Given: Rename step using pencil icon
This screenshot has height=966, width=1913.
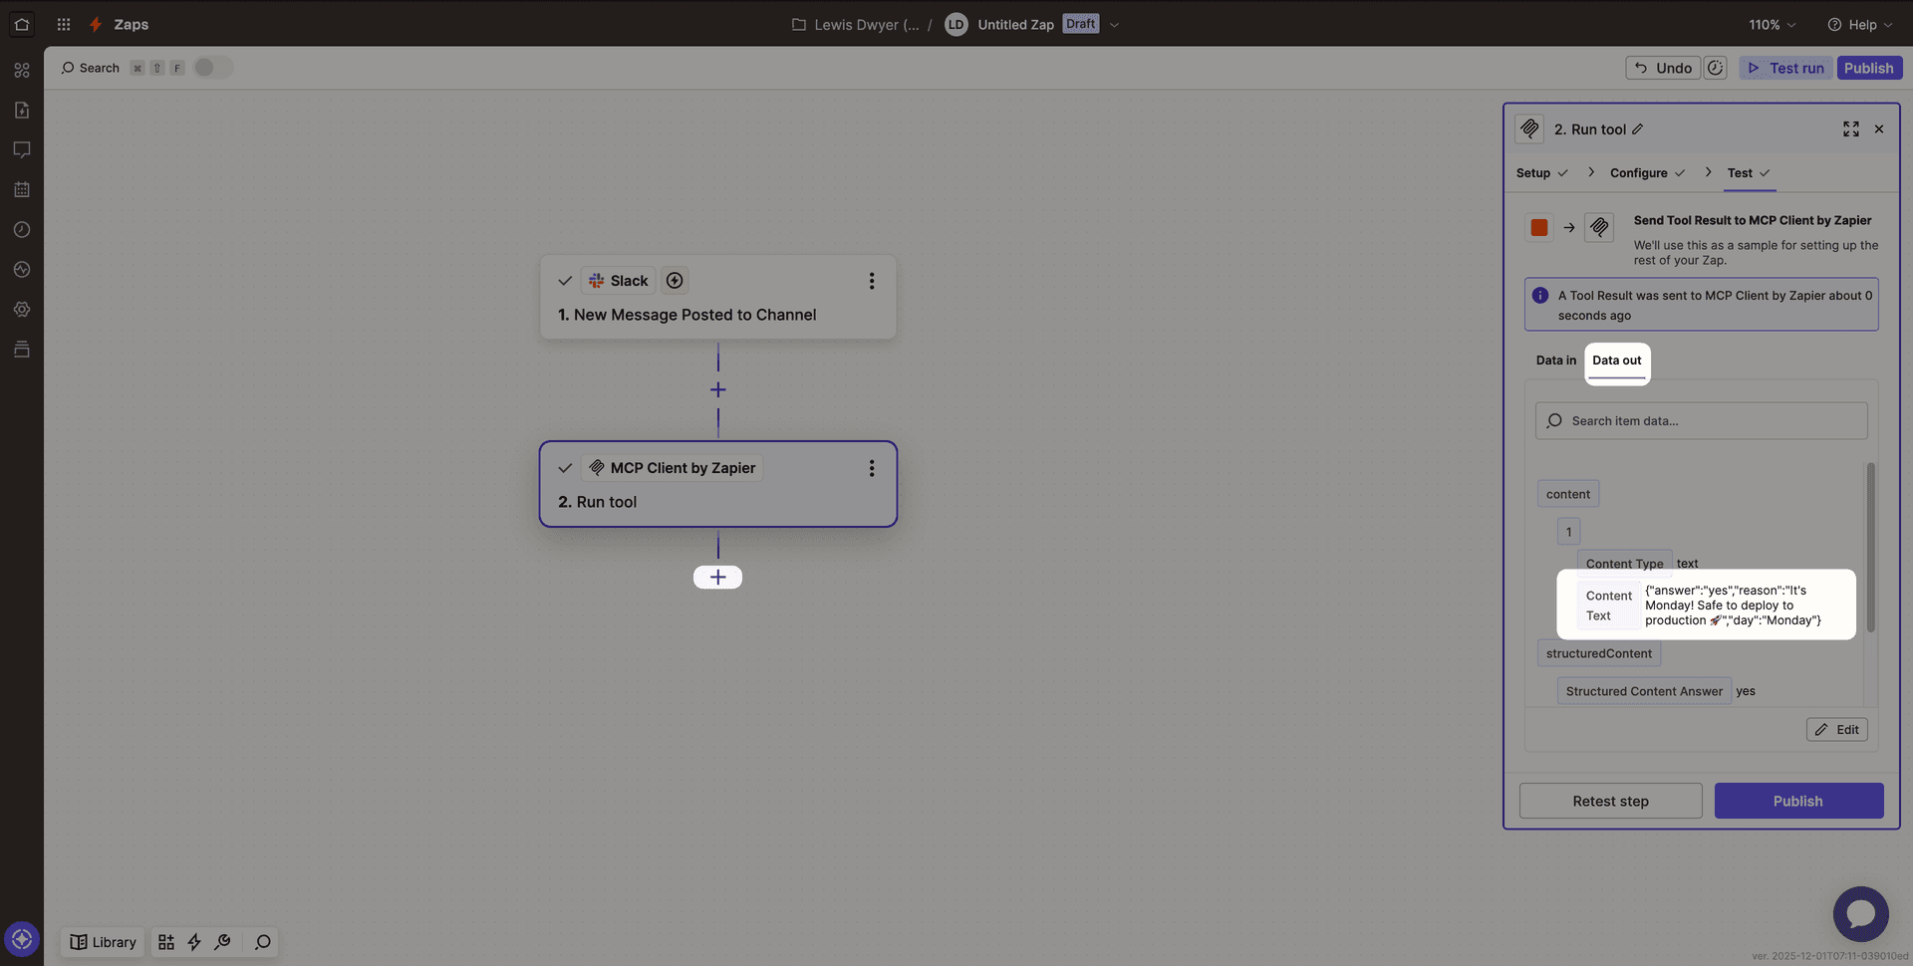Looking at the screenshot, I should point(1638,129).
